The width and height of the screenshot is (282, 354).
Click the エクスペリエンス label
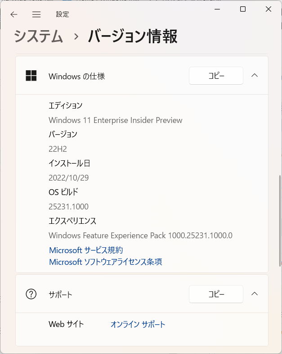pyautogui.click(x=72, y=221)
